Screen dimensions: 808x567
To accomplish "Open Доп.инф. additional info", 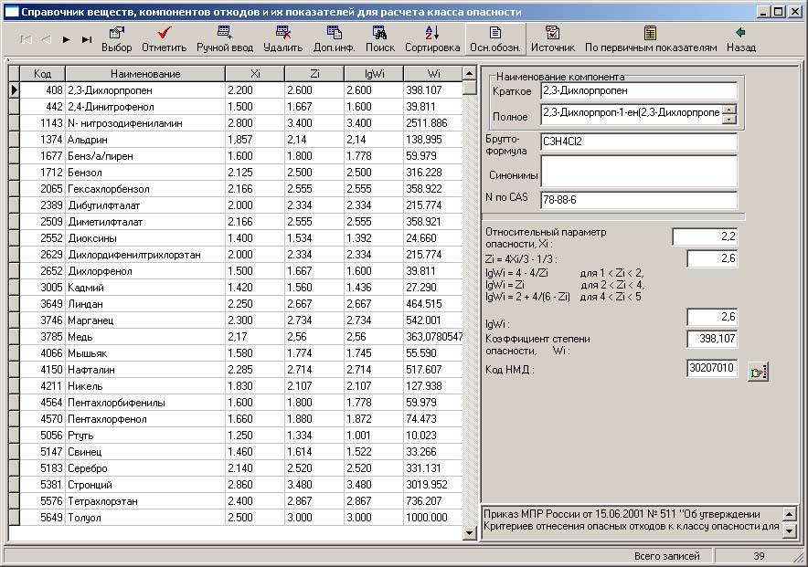I will (x=335, y=38).
